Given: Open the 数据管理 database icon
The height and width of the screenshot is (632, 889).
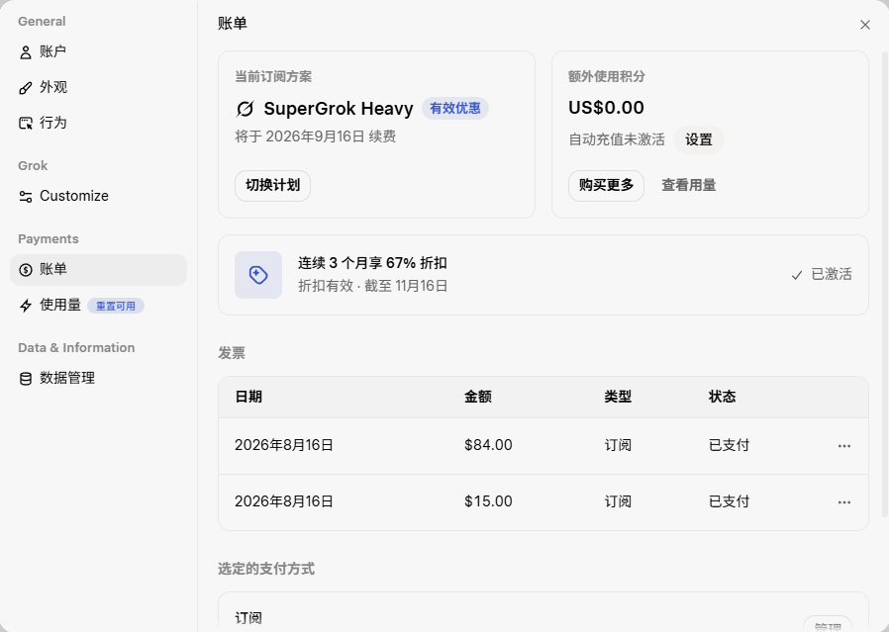Looking at the screenshot, I should (x=26, y=378).
